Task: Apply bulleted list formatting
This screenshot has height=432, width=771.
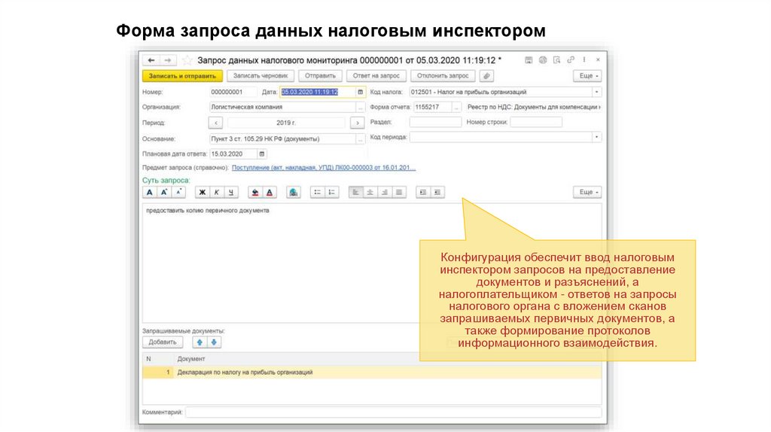Action: pyautogui.click(x=317, y=193)
